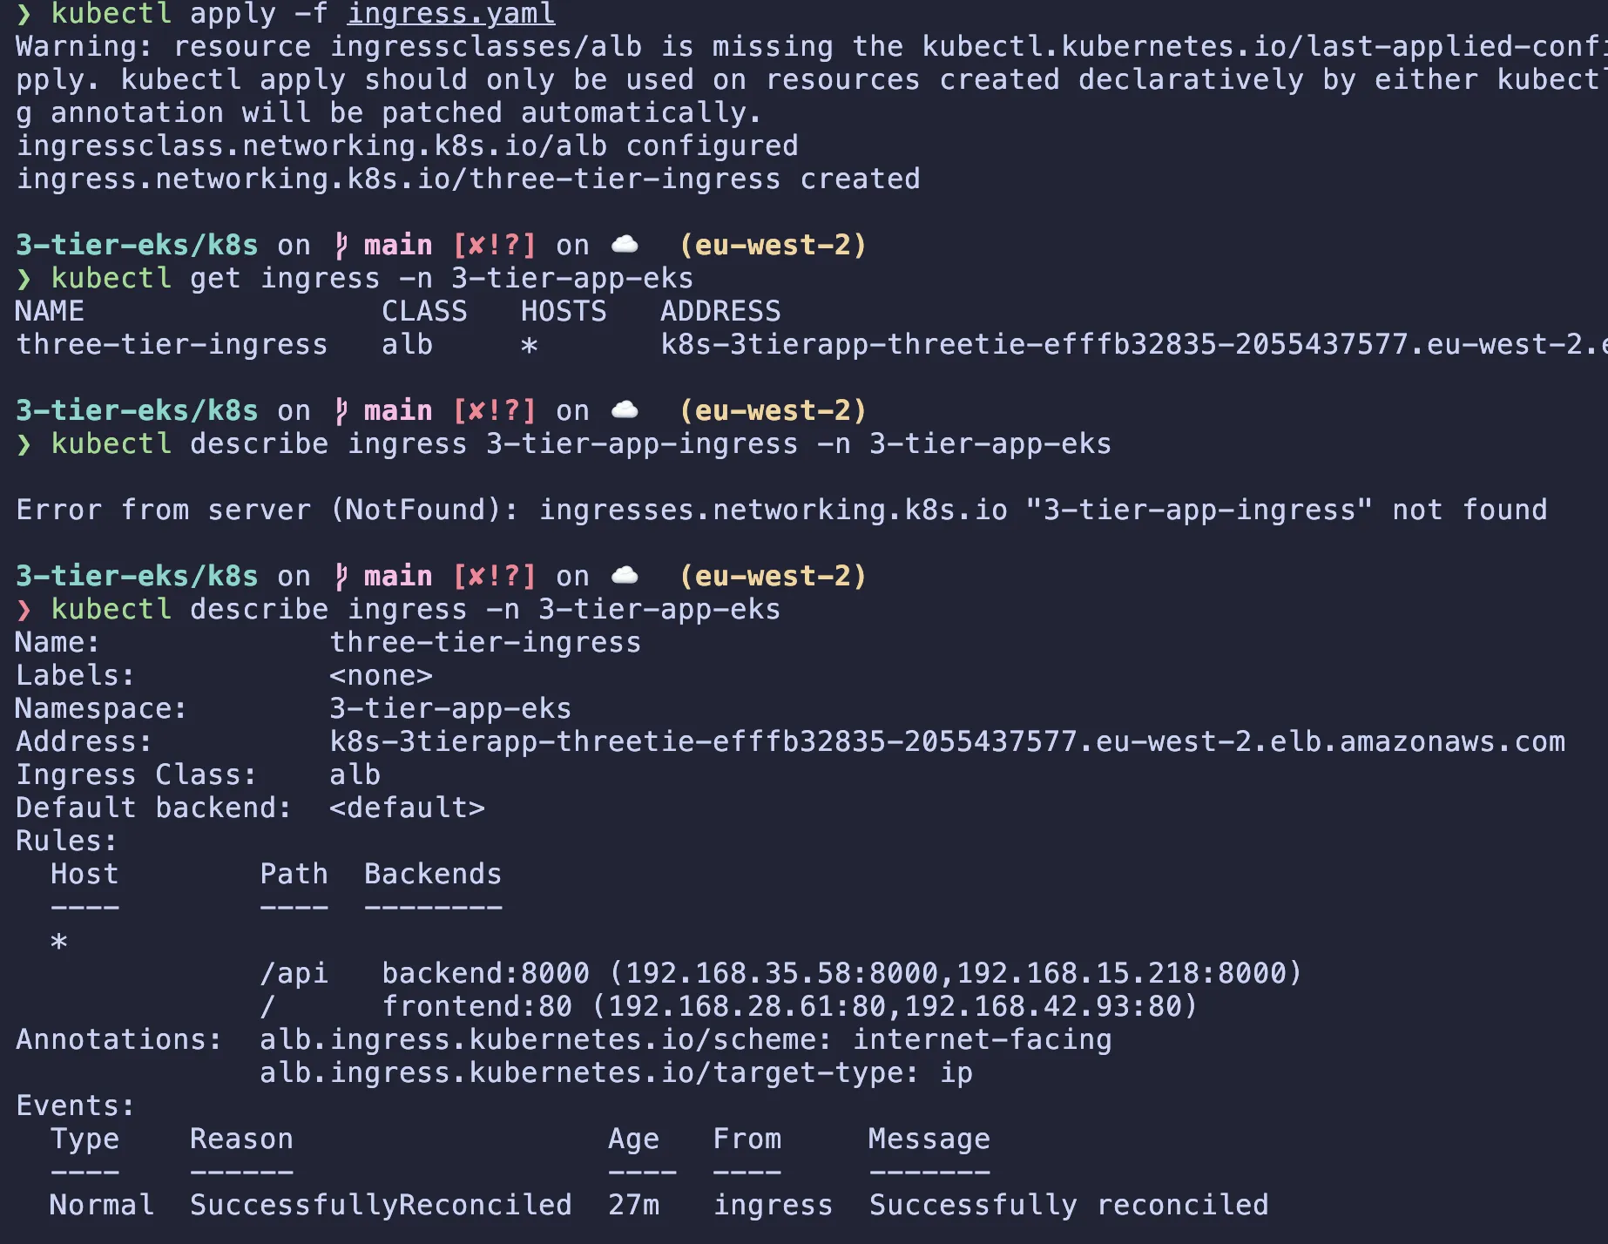Click the HOSTS column header
The height and width of the screenshot is (1244, 1608).
pyautogui.click(x=564, y=311)
